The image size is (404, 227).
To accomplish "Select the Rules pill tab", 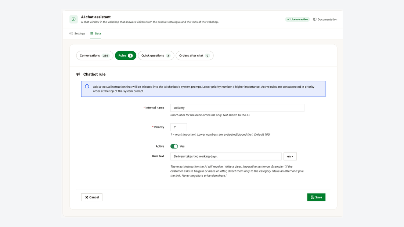I will click(126, 56).
